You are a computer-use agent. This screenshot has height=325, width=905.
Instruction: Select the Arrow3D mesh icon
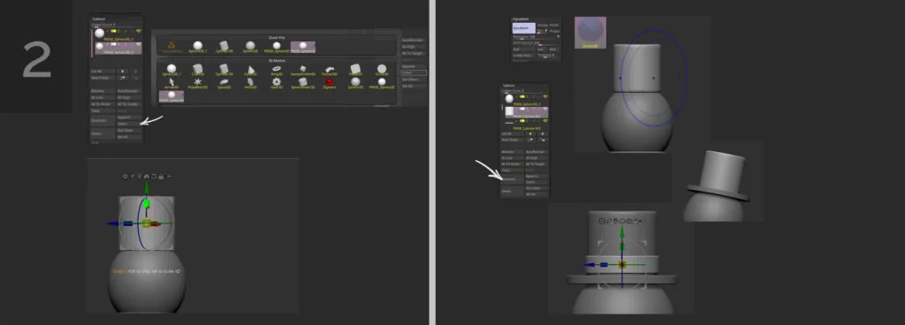(171, 84)
